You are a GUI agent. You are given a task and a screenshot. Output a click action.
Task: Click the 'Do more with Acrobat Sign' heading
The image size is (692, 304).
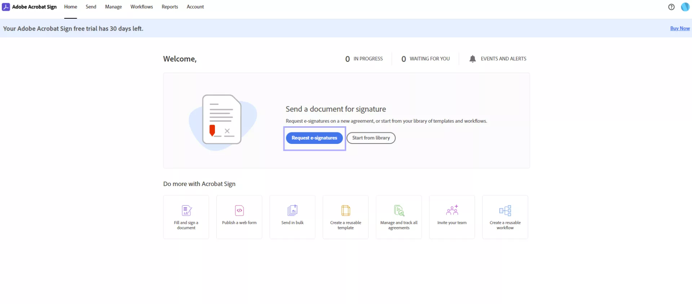coord(199,184)
